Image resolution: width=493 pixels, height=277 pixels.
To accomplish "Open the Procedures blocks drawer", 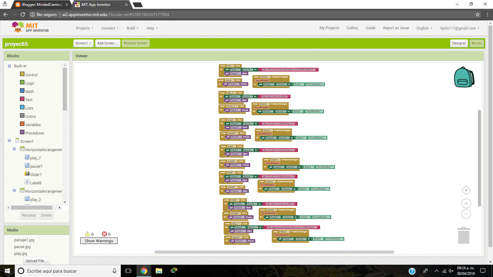I will [x=34, y=133].
